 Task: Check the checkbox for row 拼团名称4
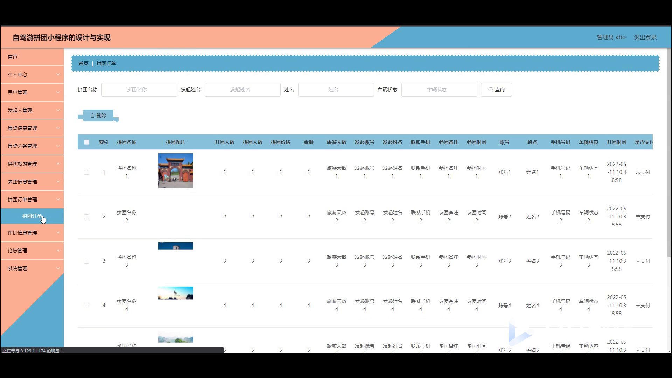point(86,306)
